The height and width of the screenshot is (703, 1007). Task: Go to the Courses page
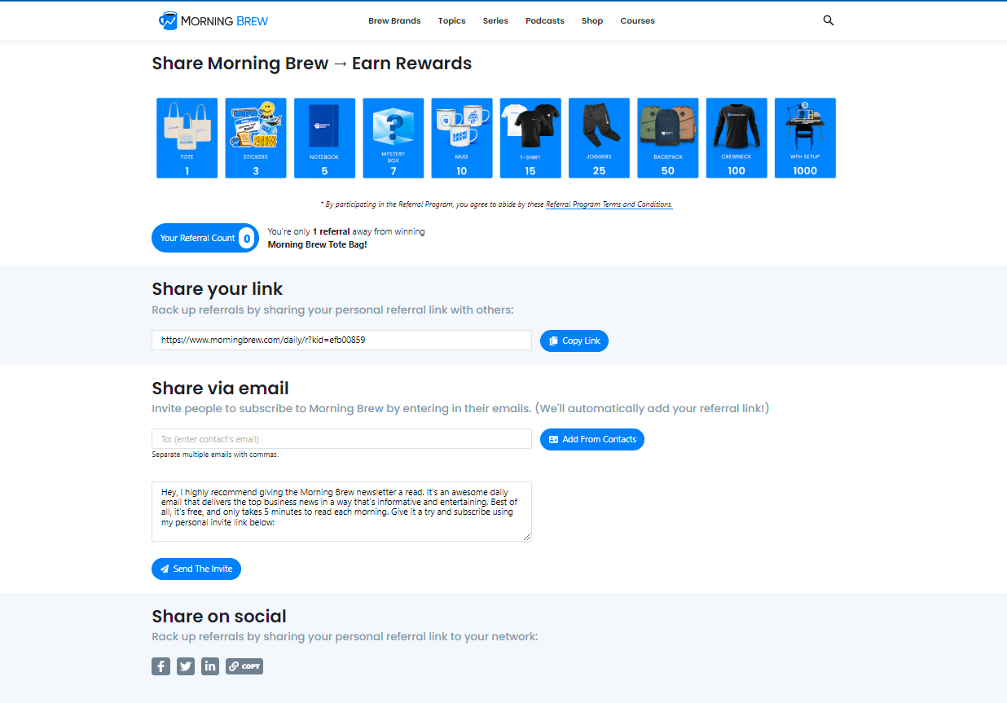[x=637, y=21]
